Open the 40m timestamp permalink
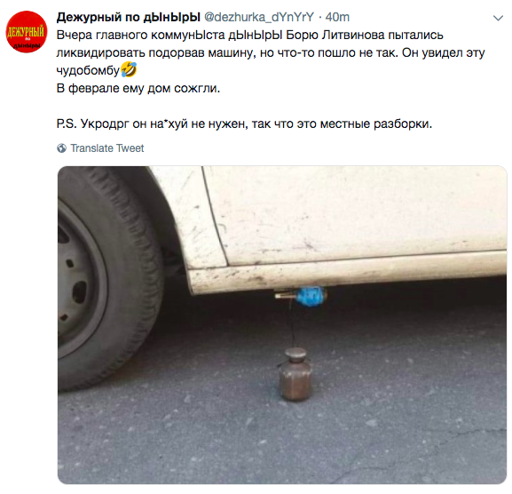The image size is (512, 494). coord(337,17)
